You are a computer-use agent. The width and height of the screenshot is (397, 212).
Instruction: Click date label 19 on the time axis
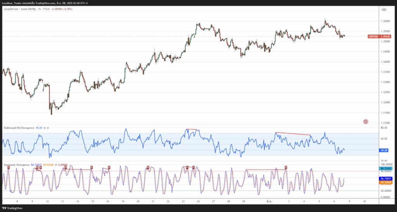123,202
